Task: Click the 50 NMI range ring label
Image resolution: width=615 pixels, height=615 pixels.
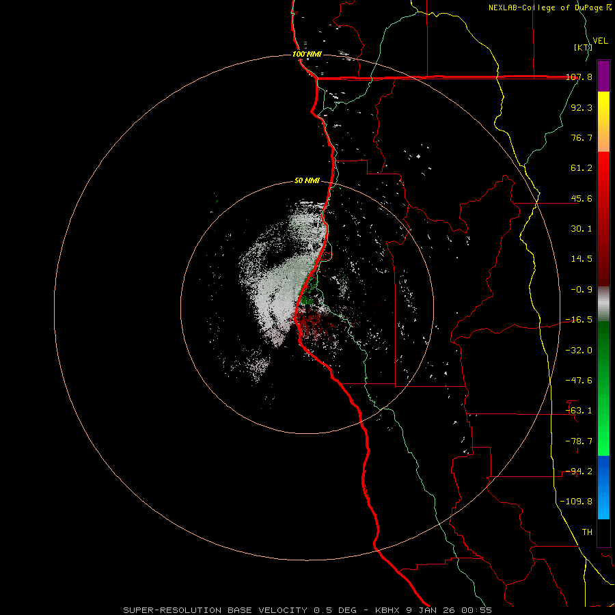Action: pos(307,181)
